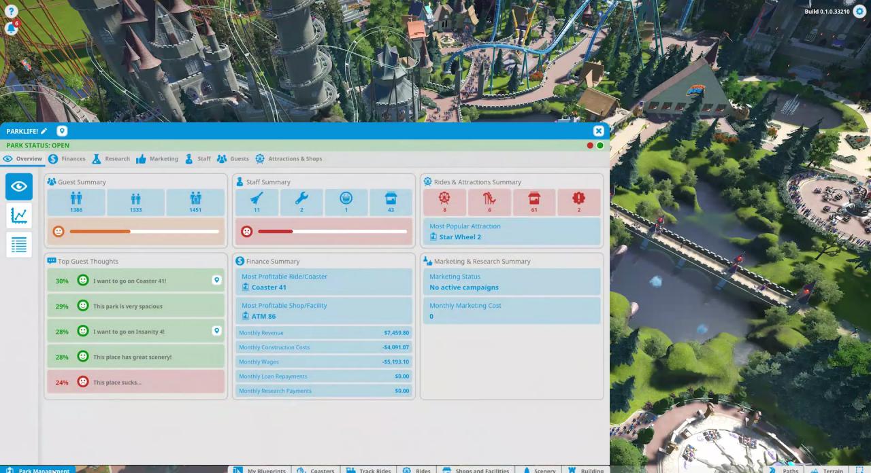
Task: Locate Insanity 4 via its thought pin icon
Action: click(216, 331)
